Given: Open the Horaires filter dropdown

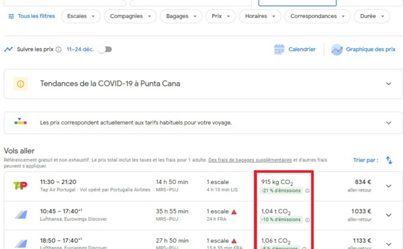Looking at the screenshot, I should coord(260,16).
